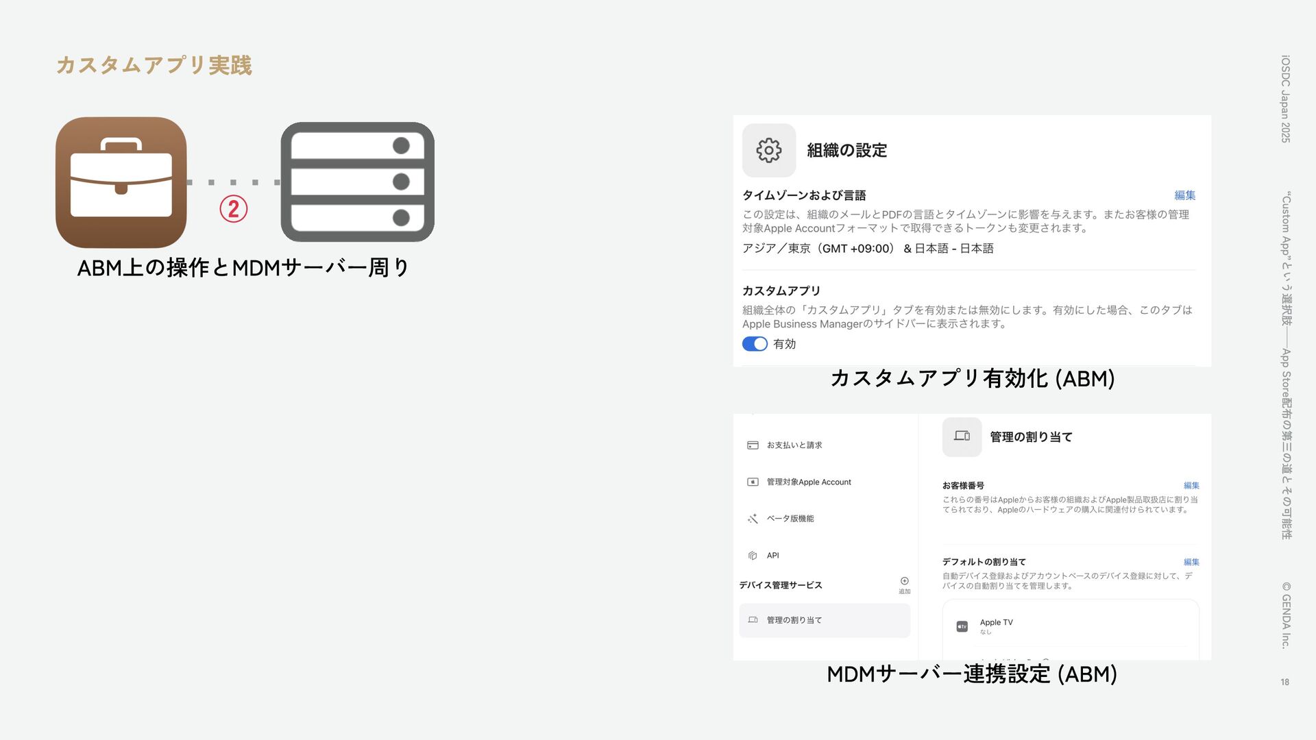Click the カスタムアプリ有効化 (ABM) caption
The height and width of the screenshot is (740, 1316).
point(973,378)
